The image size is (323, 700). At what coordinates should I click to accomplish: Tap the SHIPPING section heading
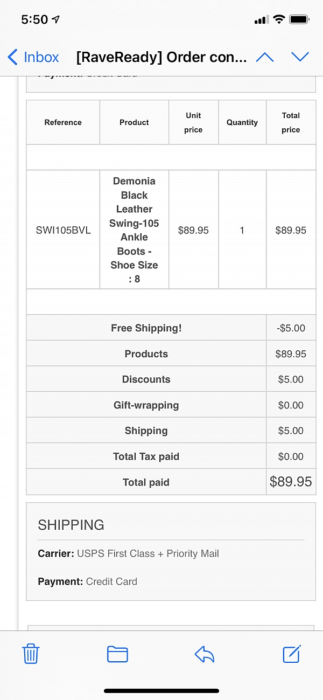pos(71,525)
